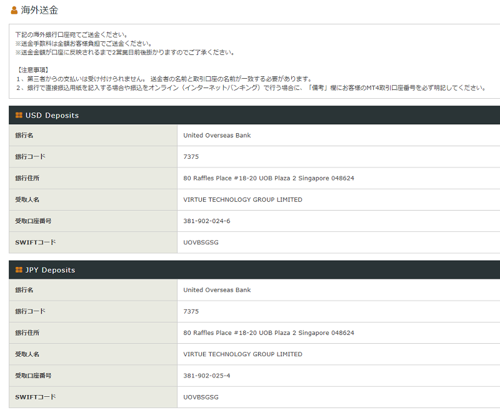Click the person icon beside 海外送金 heading
500x415 pixels.
tap(14, 10)
